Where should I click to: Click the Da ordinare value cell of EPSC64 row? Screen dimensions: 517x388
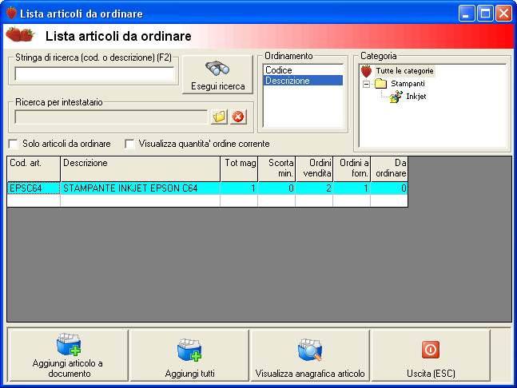click(389, 188)
